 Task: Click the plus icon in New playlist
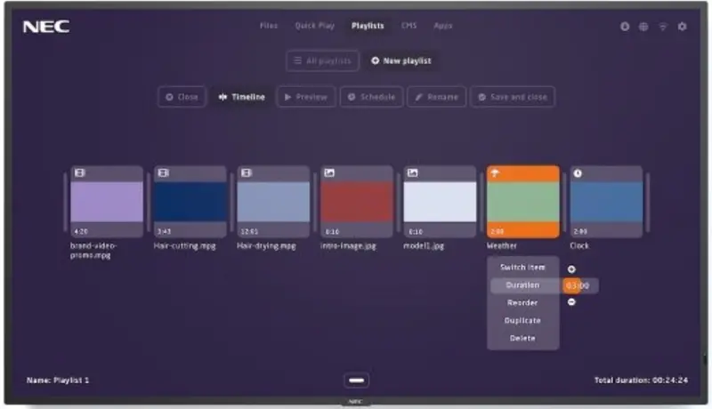[375, 60]
